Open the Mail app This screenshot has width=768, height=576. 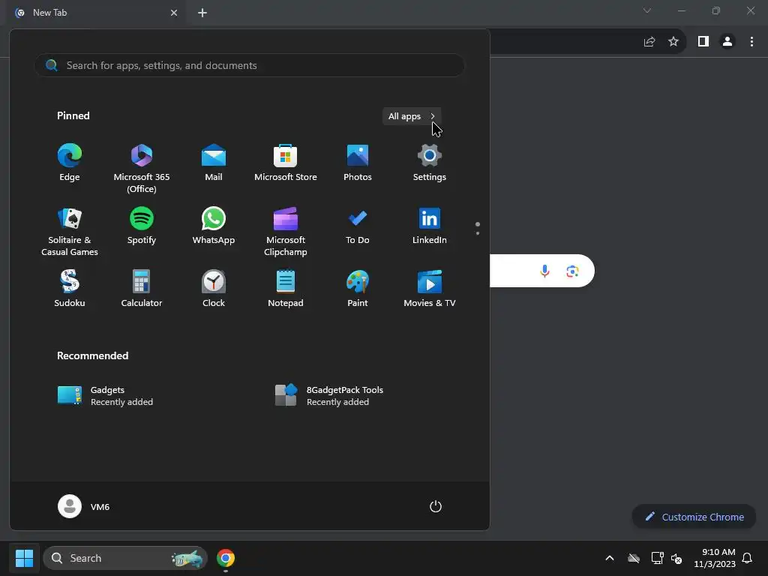pos(214,163)
